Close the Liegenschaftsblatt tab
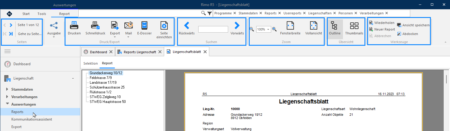 205,52
